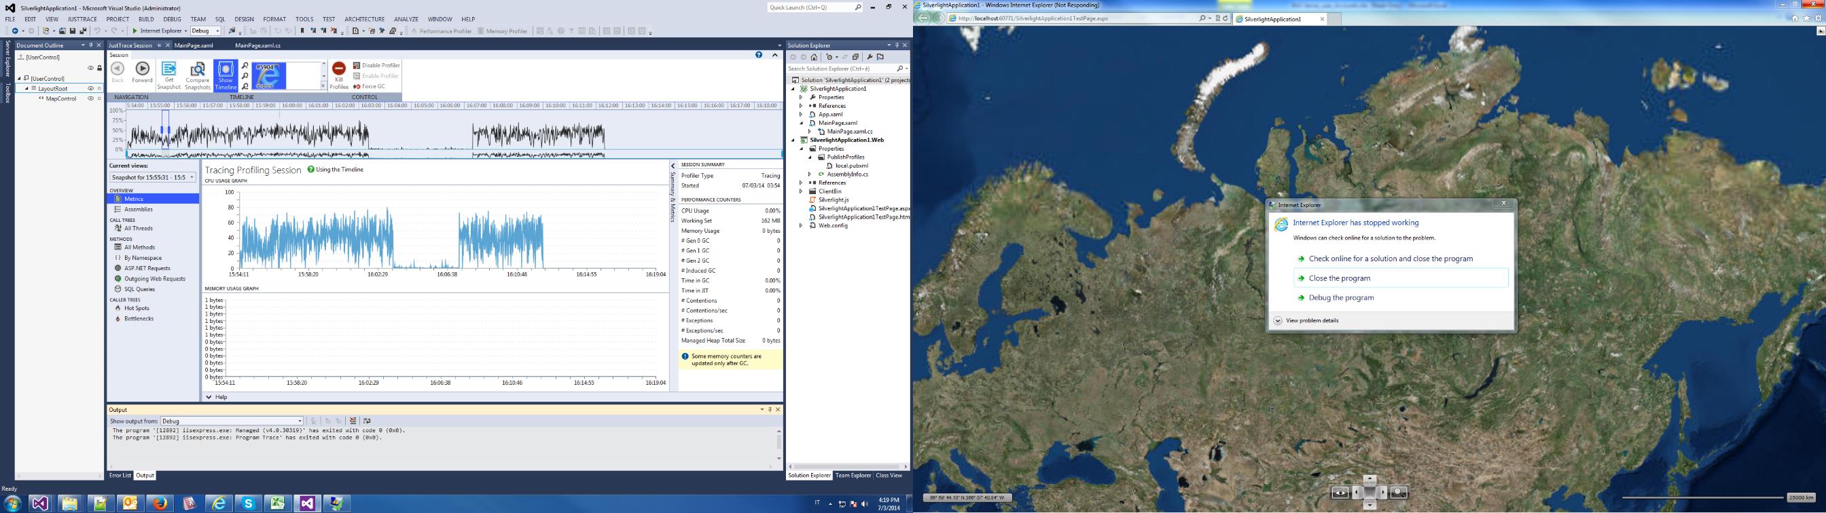1826x513 pixels.
Task: Open the Show output from Debug dropdown
Action: [232, 421]
